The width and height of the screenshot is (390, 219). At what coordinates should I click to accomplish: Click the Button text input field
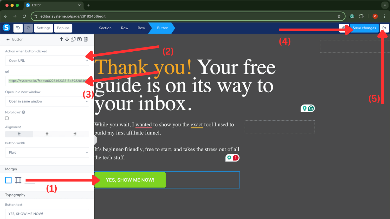coord(47,214)
